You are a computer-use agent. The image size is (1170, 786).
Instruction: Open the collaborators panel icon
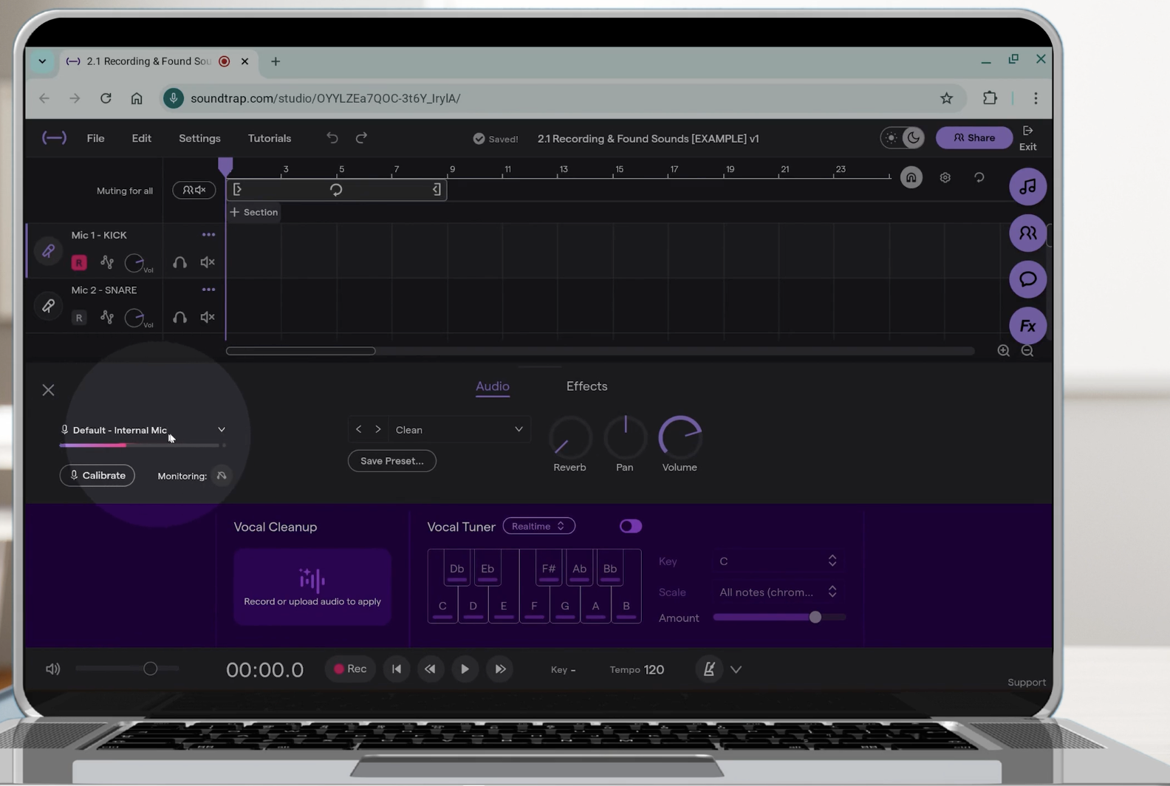(1027, 233)
